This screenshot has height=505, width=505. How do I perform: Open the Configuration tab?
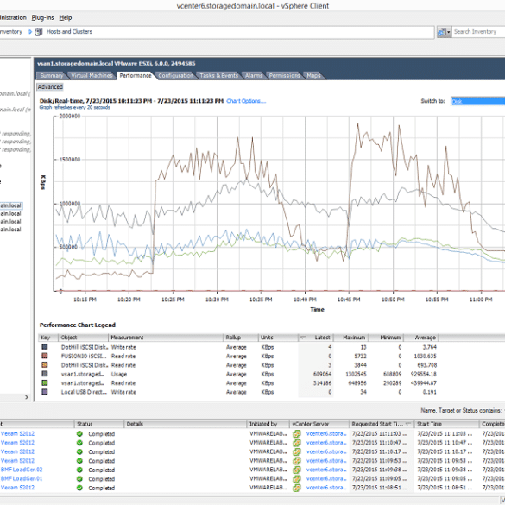(176, 76)
